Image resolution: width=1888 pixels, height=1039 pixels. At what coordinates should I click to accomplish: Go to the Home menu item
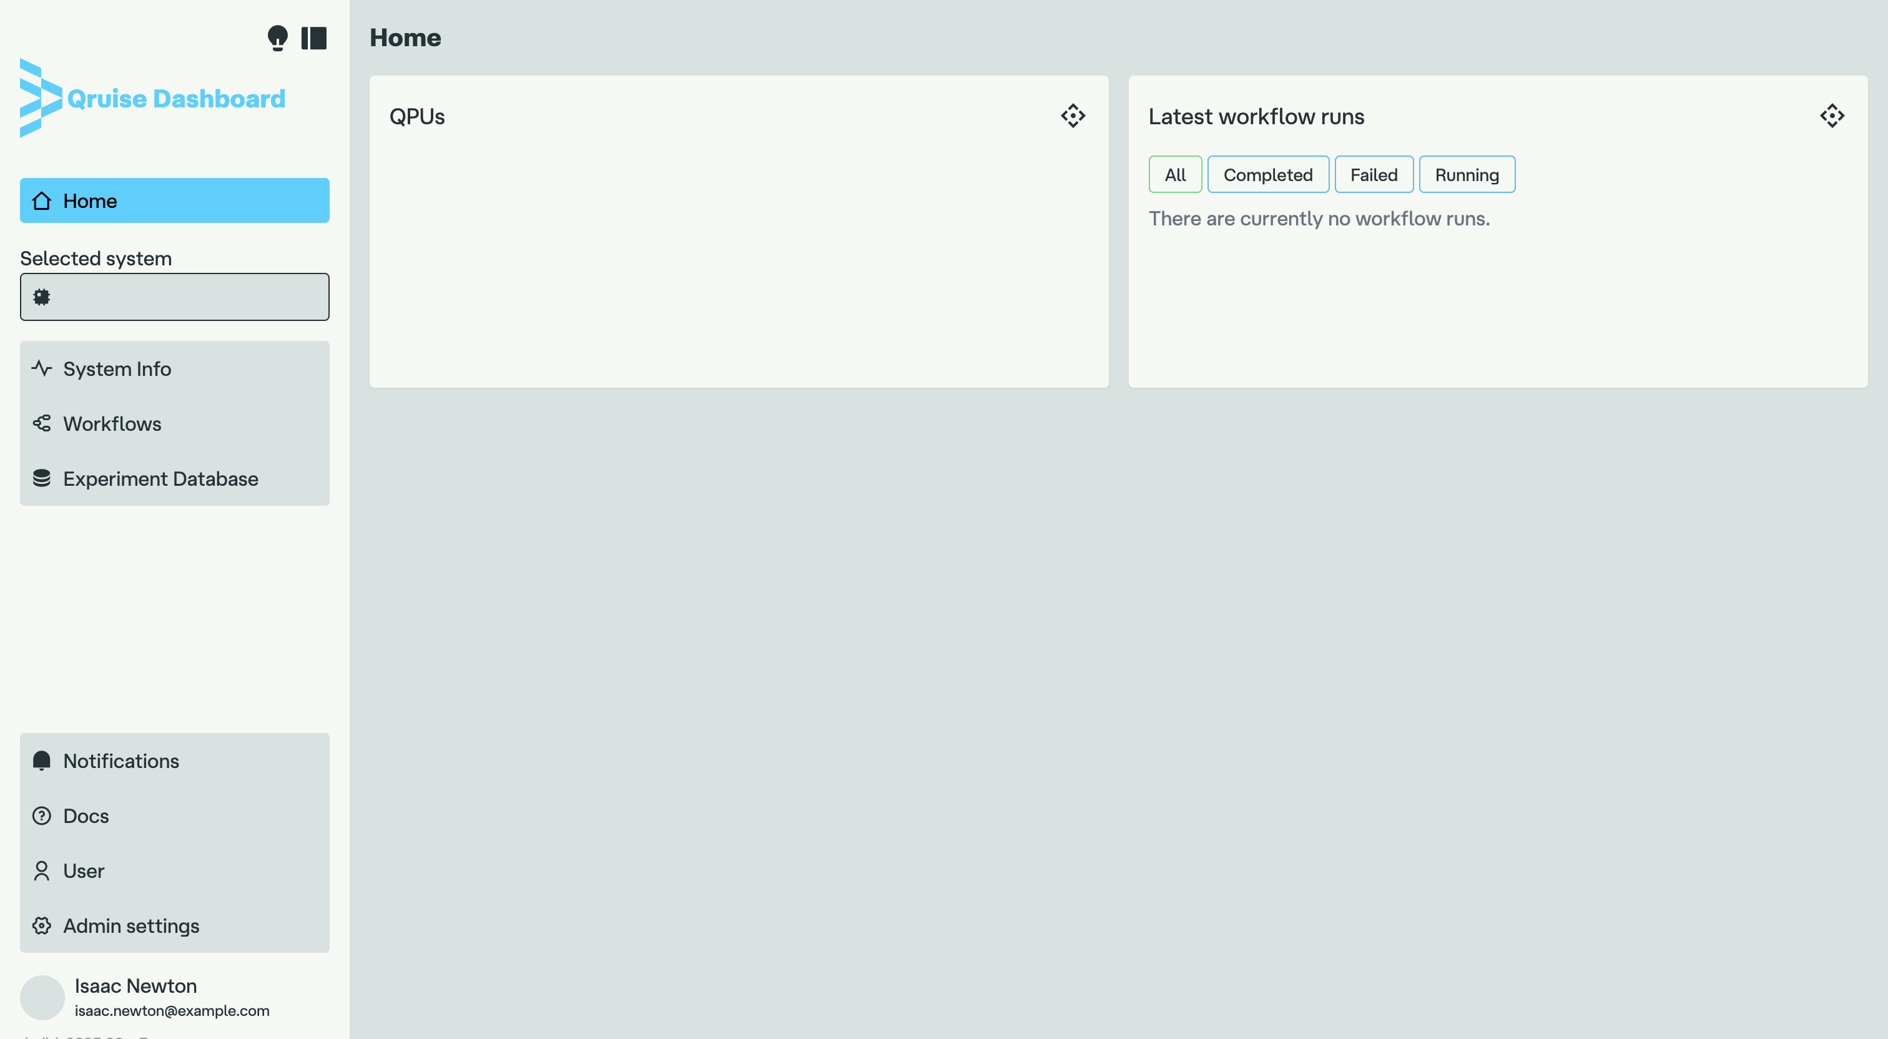point(174,201)
